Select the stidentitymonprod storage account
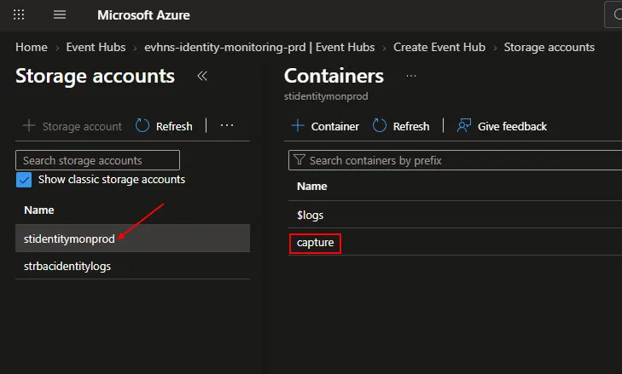622x374 pixels. click(x=132, y=239)
